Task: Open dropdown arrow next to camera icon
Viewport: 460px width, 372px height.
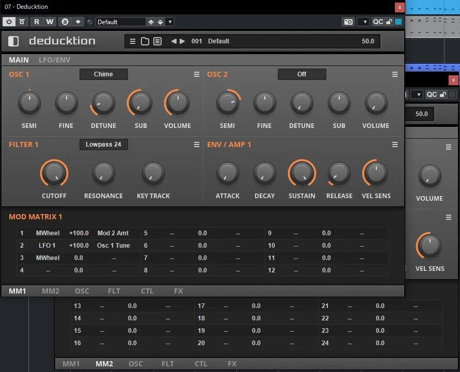Action: tap(364, 22)
